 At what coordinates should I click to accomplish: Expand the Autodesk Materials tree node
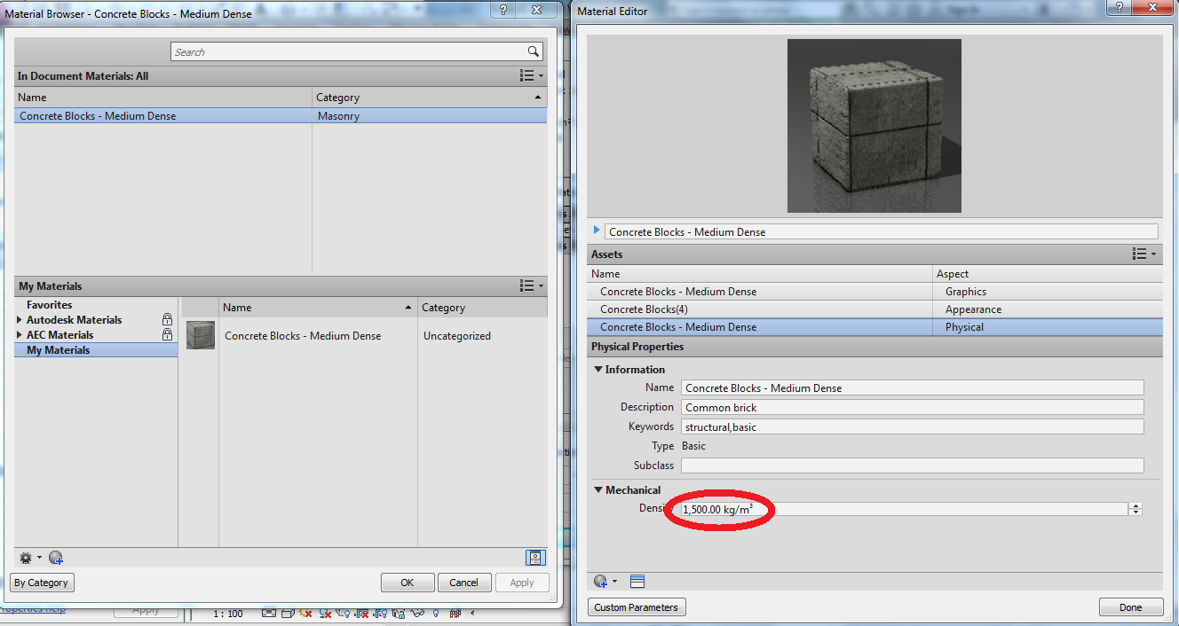tap(20, 320)
